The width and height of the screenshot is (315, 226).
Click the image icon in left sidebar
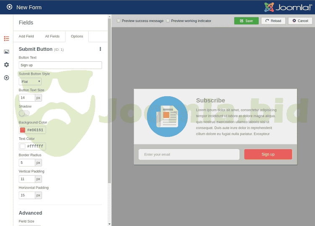pyautogui.click(x=6, y=52)
